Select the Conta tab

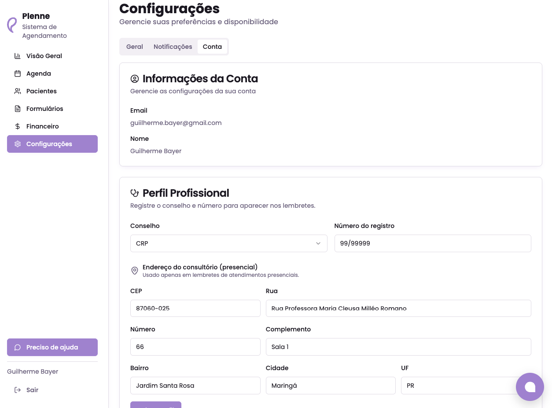click(212, 47)
